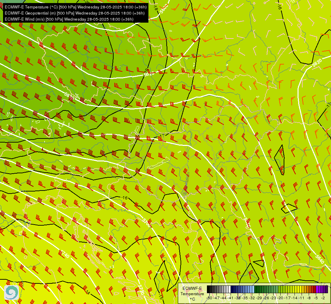This screenshot has width=331, height=304.
Task: Click the -14 isotherm label on the map
Action: click(x=88, y=293)
